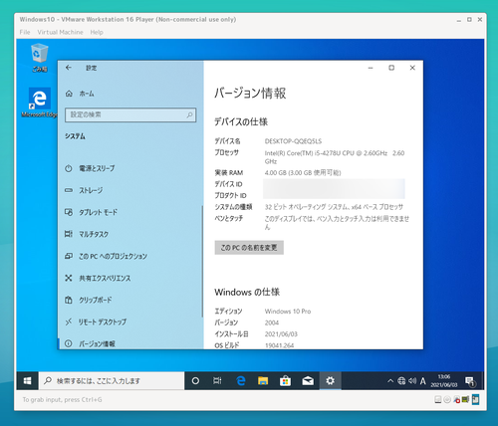Screen dimensions: 498x426
Task: Click the VMware CD/DVD status icon
Action: pyautogui.click(x=447, y=400)
